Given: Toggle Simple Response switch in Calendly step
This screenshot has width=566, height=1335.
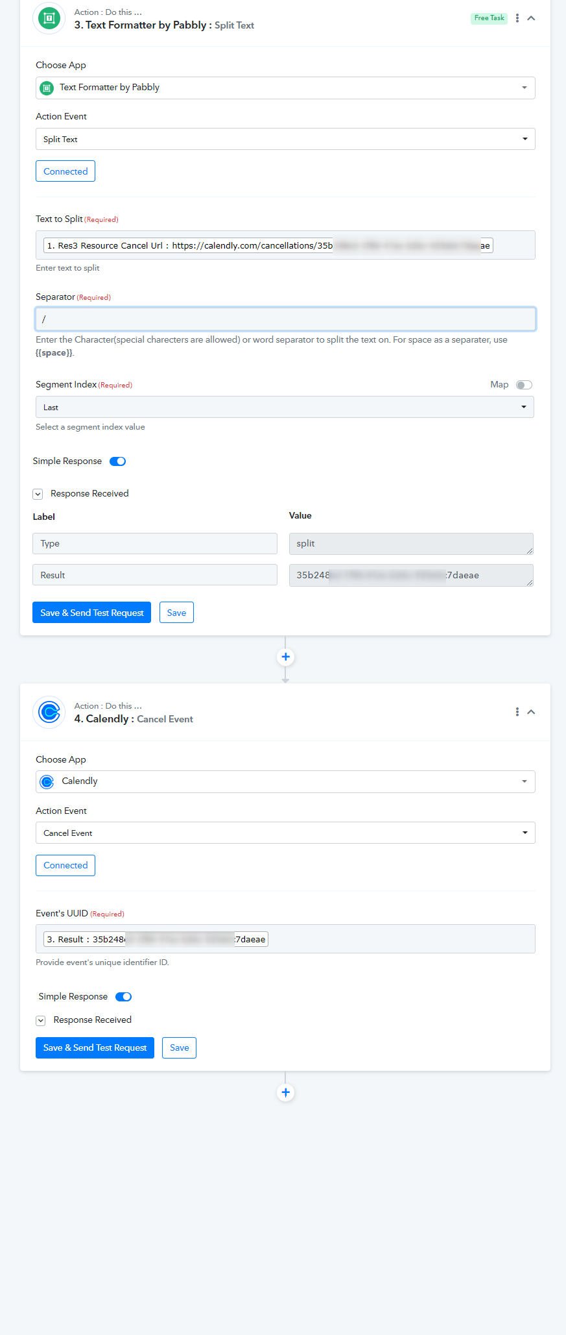Looking at the screenshot, I should coord(123,997).
